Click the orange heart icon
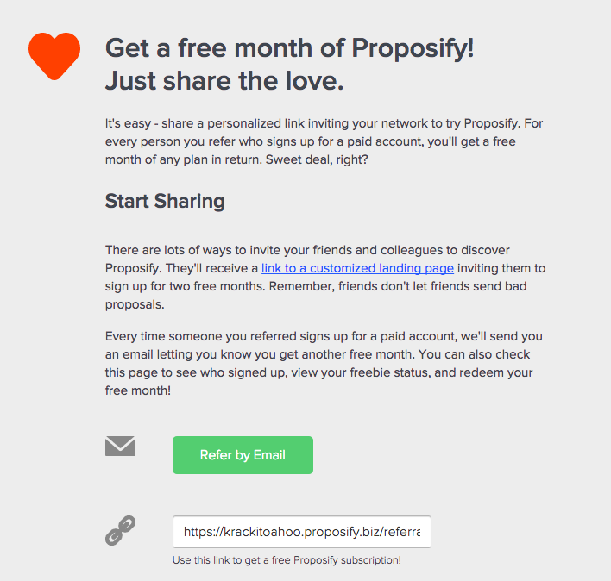Image resolution: width=611 pixels, height=581 pixels. (x=54, y=56)
